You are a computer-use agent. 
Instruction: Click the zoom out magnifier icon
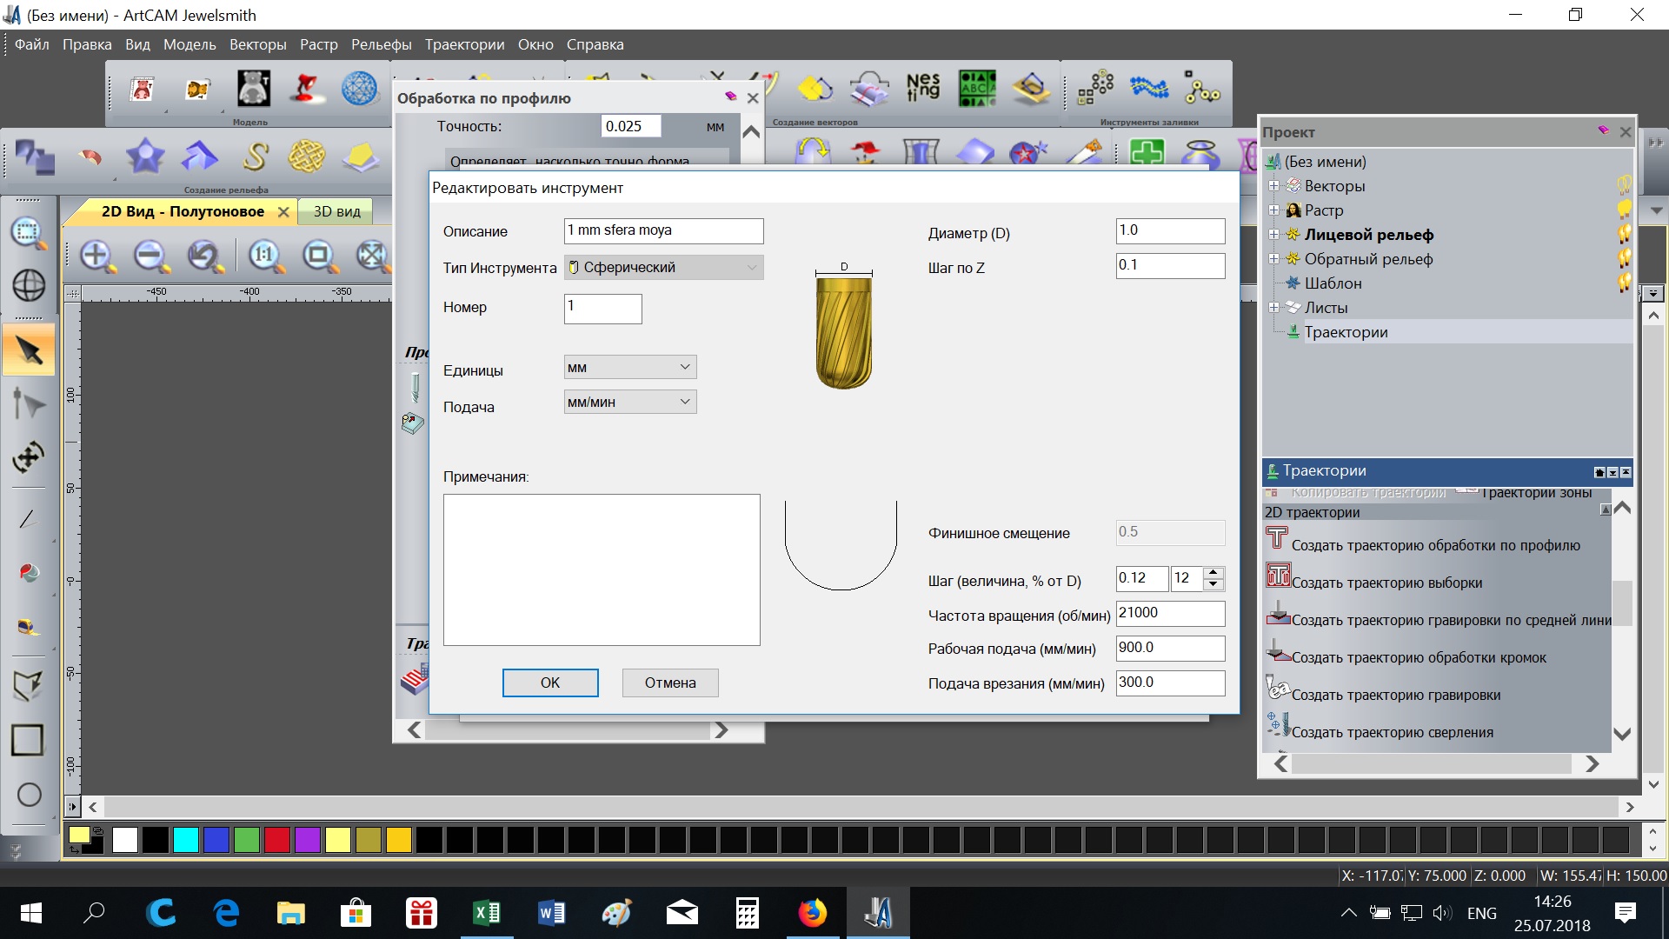(x=150, y=256)
